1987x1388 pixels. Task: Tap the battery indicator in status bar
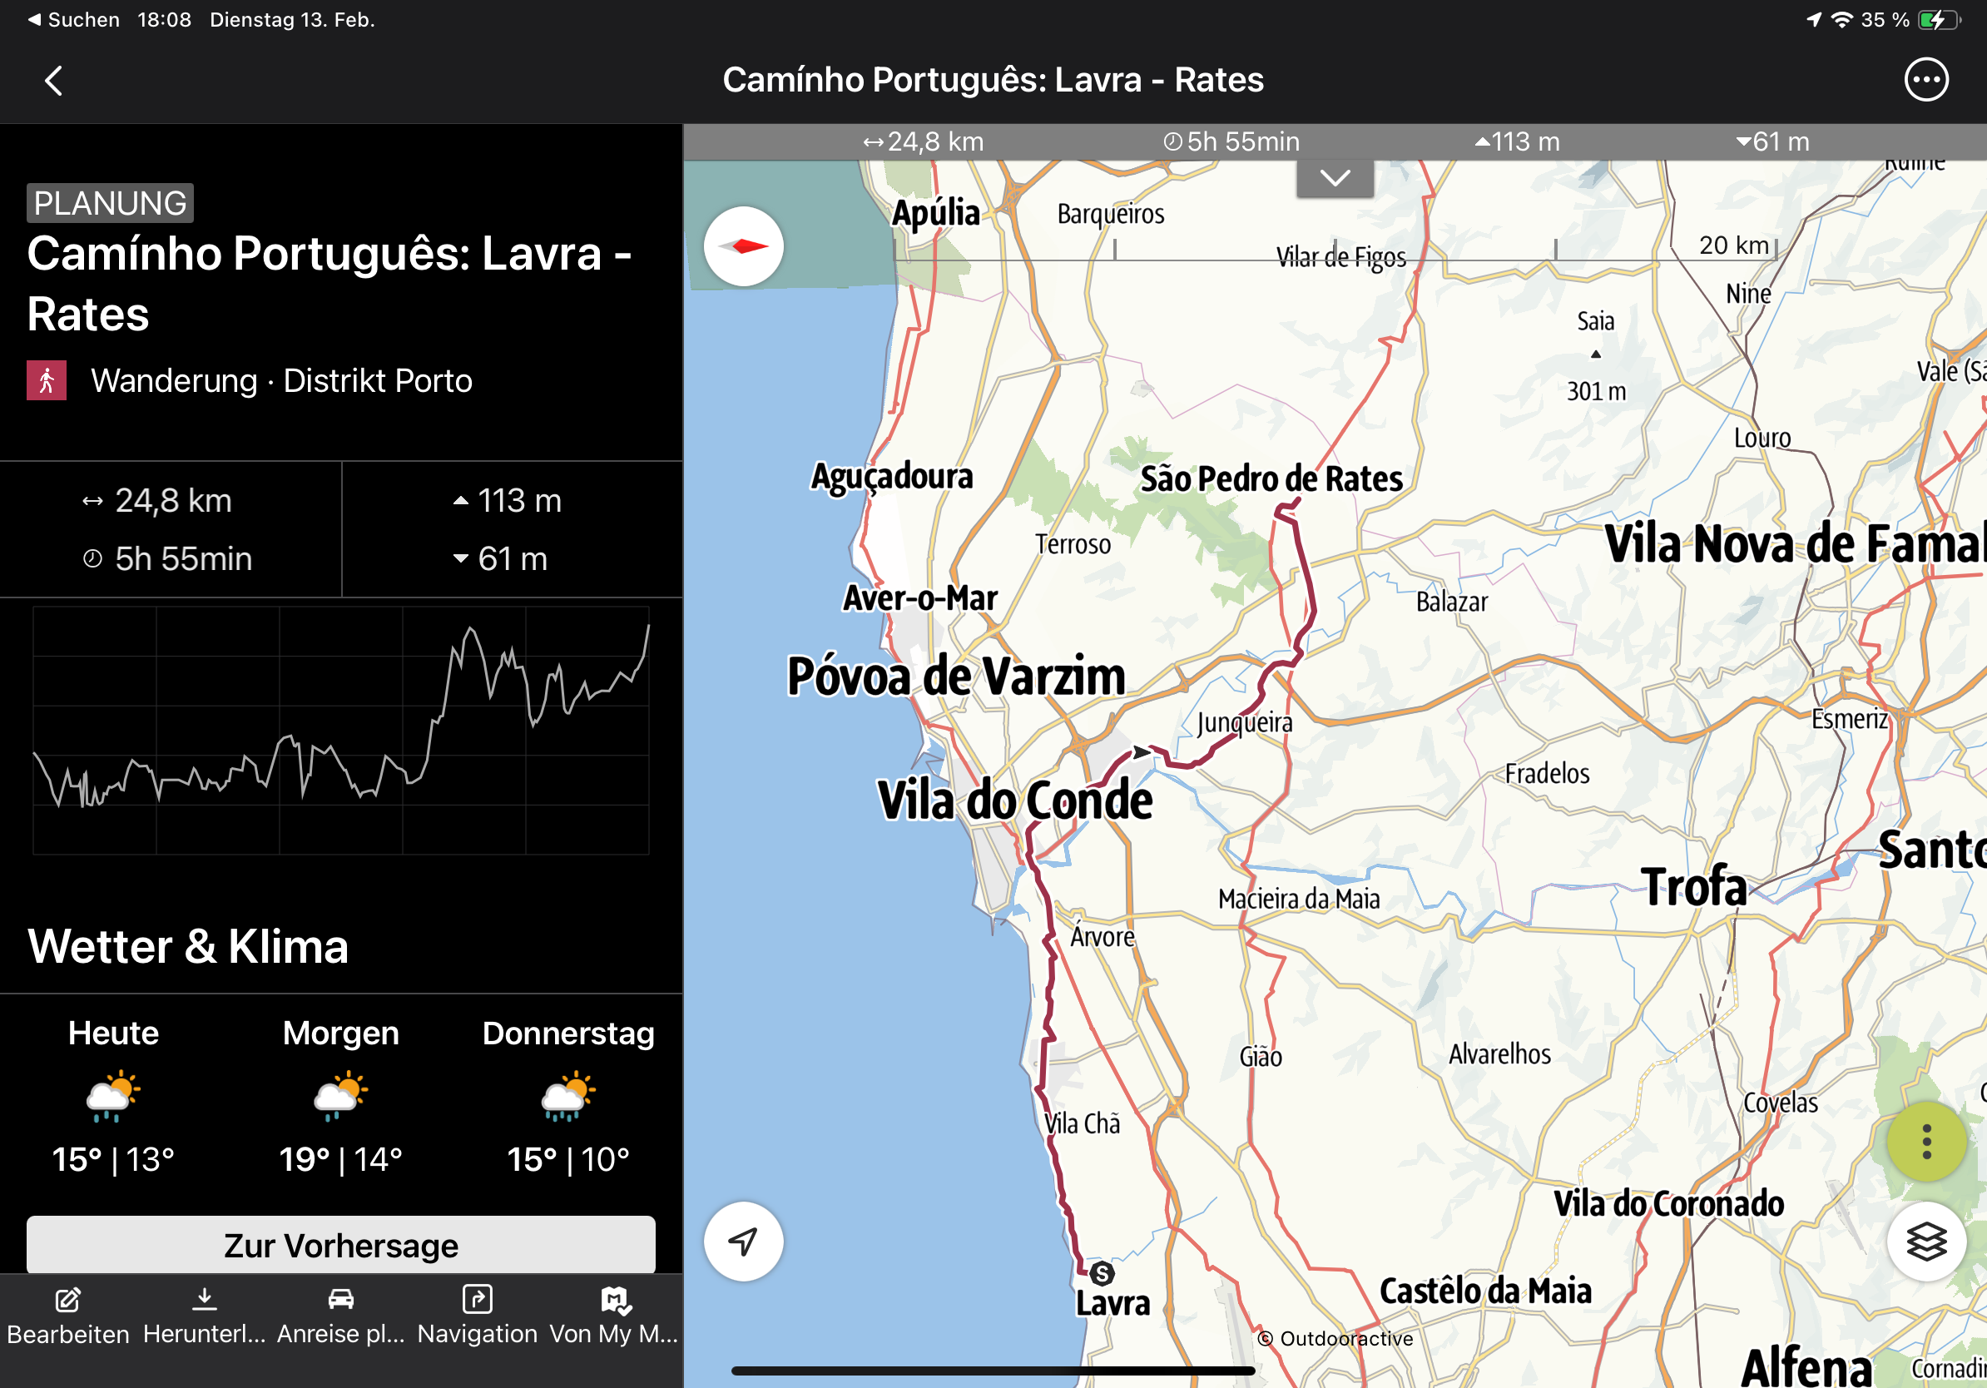click(x=1939, y=20)
